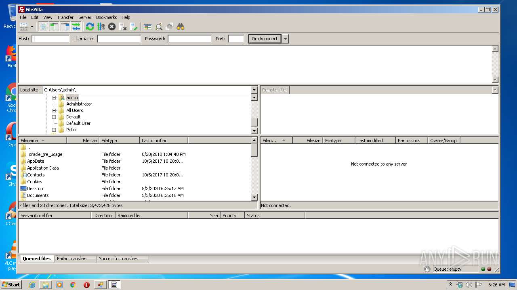Viewport: 517px width, 290px height.
Task: Sort local files by Filename column
Action: coord(42,141)
